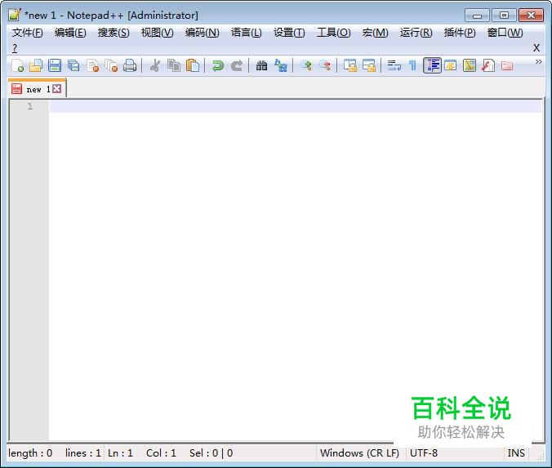This screenshot has width=552, height=468.
Task: Open the 设置(T) menu
Action: click(289, 33)
